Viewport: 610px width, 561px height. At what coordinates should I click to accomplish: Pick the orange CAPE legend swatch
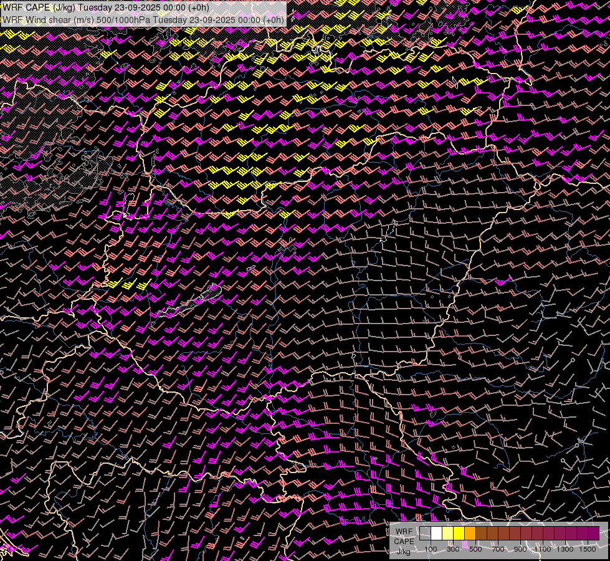coord(470,534)
